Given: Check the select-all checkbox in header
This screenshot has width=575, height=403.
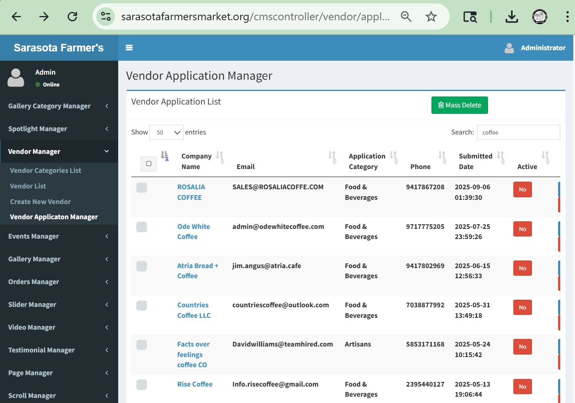Looking at the screenshot, I should (149, 164).
